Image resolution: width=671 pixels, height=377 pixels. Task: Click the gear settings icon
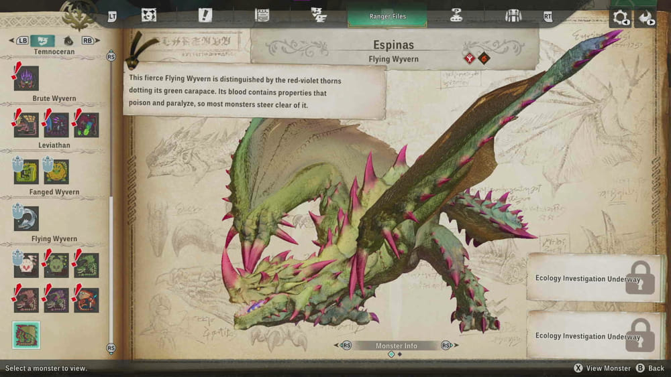(x=619, y=18)
